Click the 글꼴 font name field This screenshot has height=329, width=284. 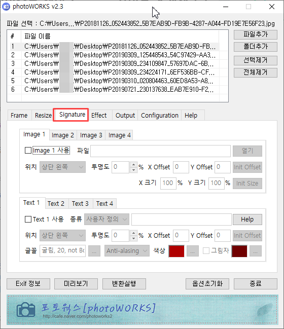tap(62, 251)
